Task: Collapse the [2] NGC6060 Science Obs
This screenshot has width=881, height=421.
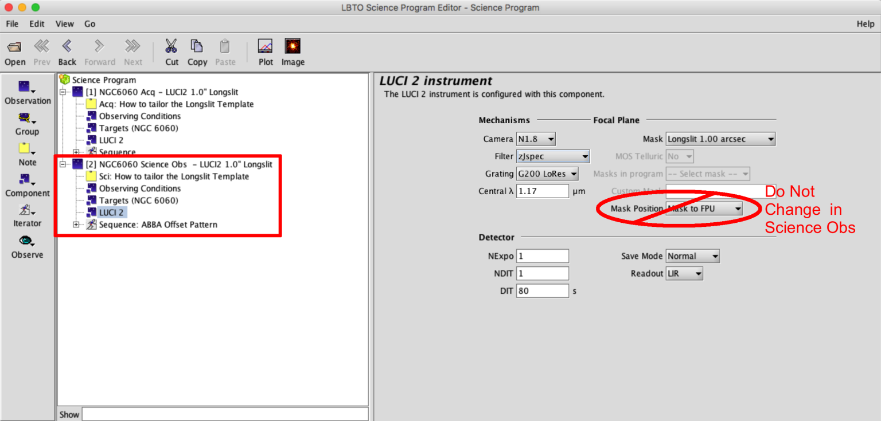Action: tap(64, 164)
